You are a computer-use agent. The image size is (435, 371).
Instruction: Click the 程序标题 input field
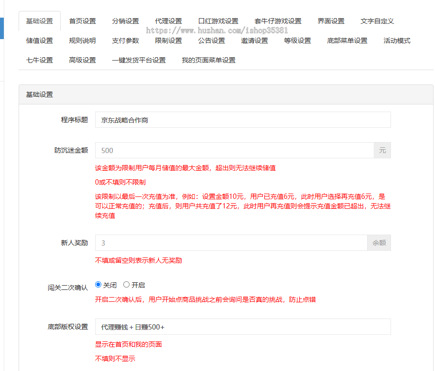click(x=243, y=120)
